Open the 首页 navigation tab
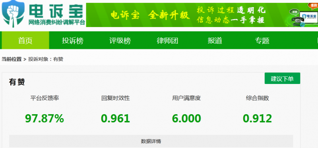Viewport: 318px width, 148px height. click(25, 41)
